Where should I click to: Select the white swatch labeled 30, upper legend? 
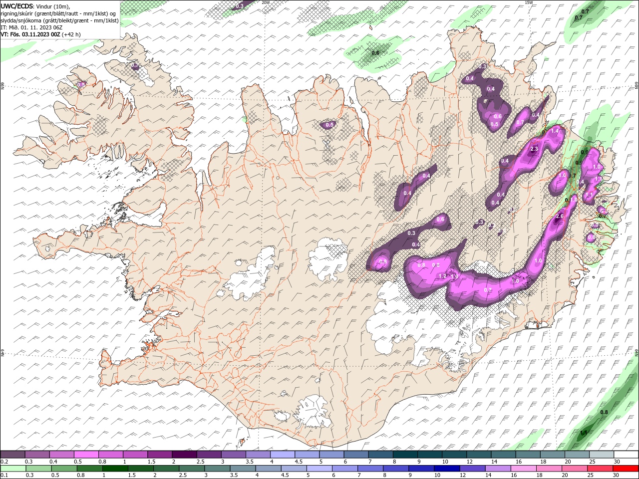[x=626, y=455]
